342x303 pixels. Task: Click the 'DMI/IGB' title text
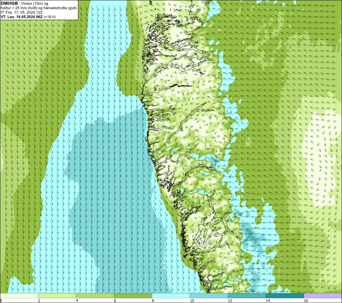point(9,3)
